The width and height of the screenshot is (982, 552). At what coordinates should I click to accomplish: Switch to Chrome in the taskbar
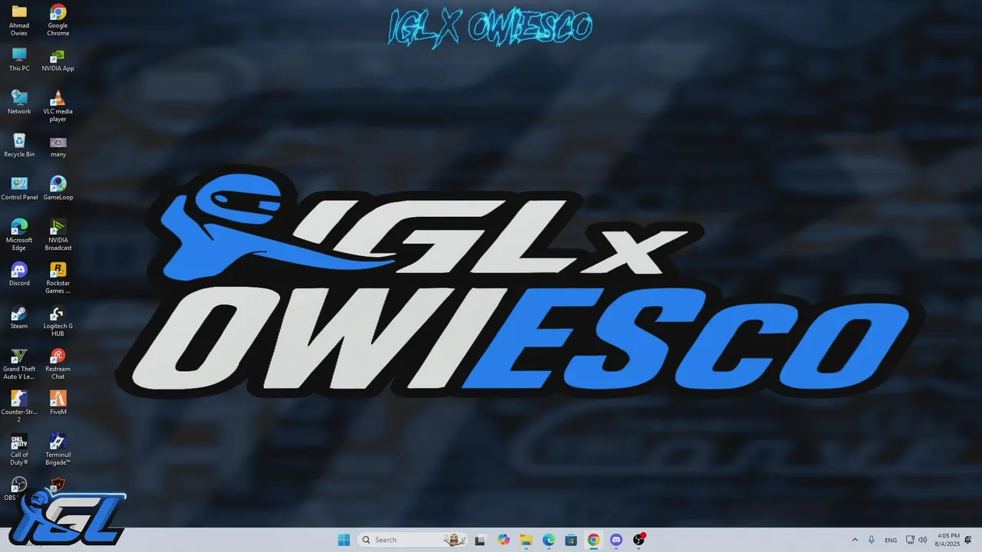click(593, 540)
